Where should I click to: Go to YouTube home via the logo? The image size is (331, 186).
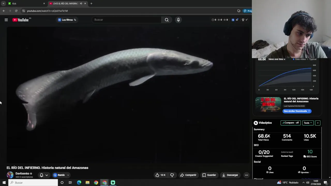[x=20, y=20]
